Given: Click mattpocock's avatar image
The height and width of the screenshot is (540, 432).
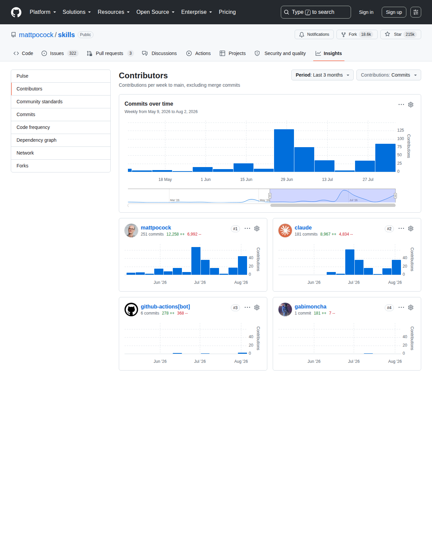Looking at the screenshot, I should pyautogui.click(x=131, y=231).
